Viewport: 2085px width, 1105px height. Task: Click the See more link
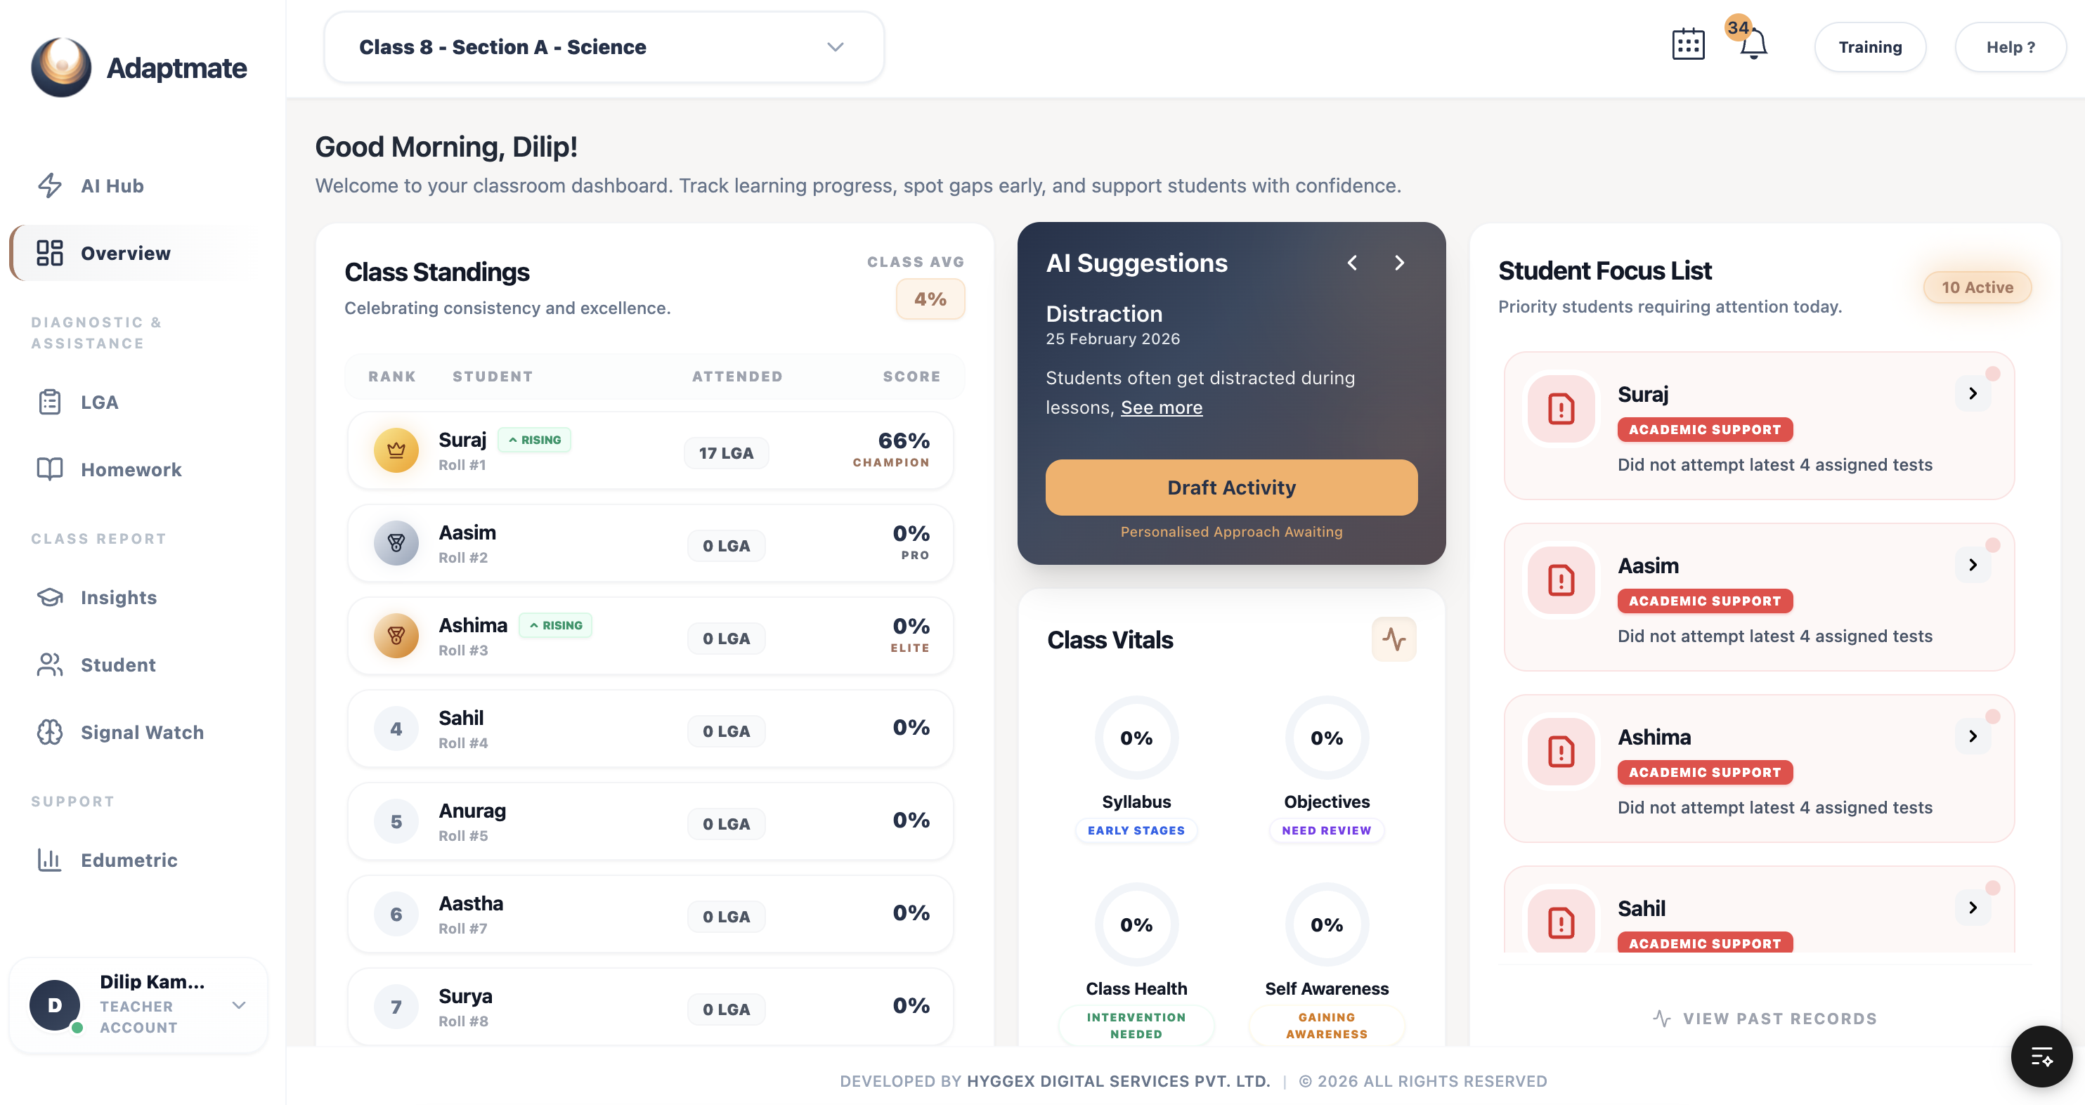1161,407
